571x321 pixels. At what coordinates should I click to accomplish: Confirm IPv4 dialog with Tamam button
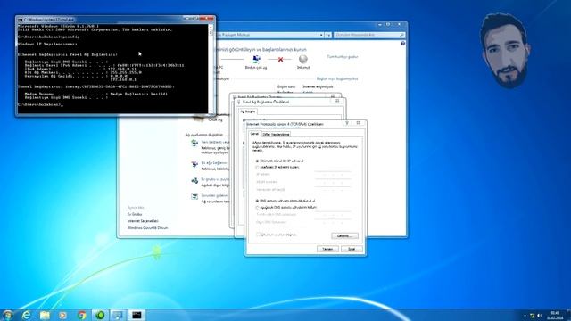(x=327, y=249)
